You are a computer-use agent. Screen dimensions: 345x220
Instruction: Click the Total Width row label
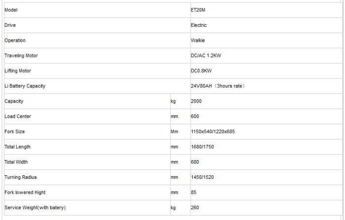pos(16,162)
